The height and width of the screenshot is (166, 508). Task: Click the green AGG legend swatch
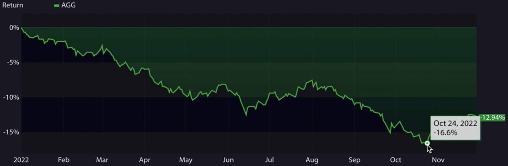pos(57,5)
